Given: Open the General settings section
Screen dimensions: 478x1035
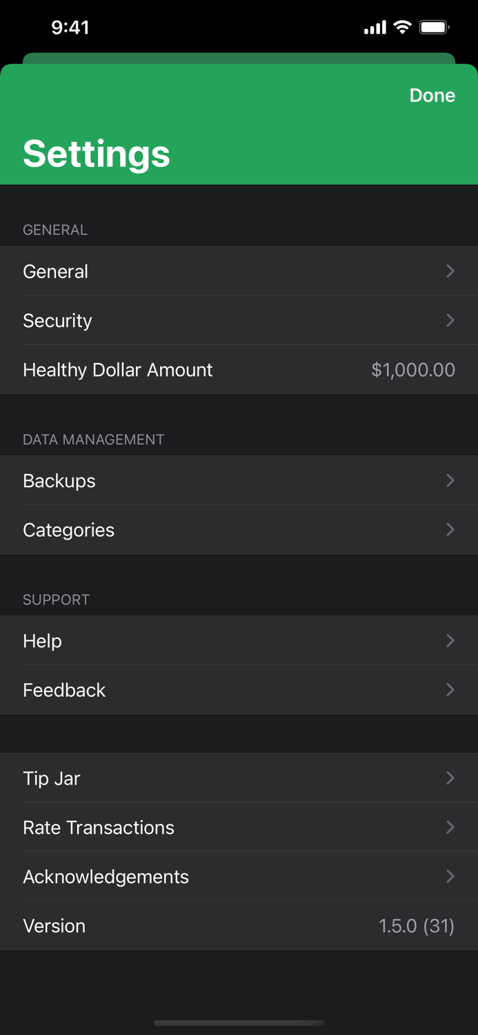Looking at the screenshot, I should 55,271.
